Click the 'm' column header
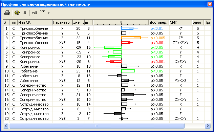Screen dimensions: 214x132 [89, 22]
